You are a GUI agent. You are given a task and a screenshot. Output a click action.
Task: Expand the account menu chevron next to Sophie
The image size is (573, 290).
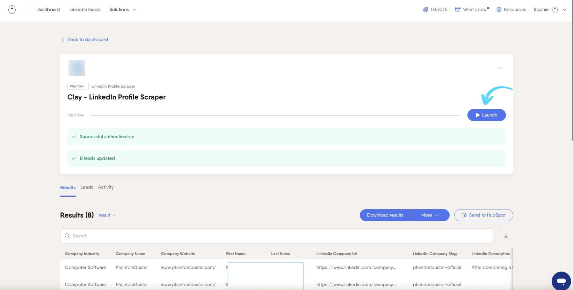[564, 10]
